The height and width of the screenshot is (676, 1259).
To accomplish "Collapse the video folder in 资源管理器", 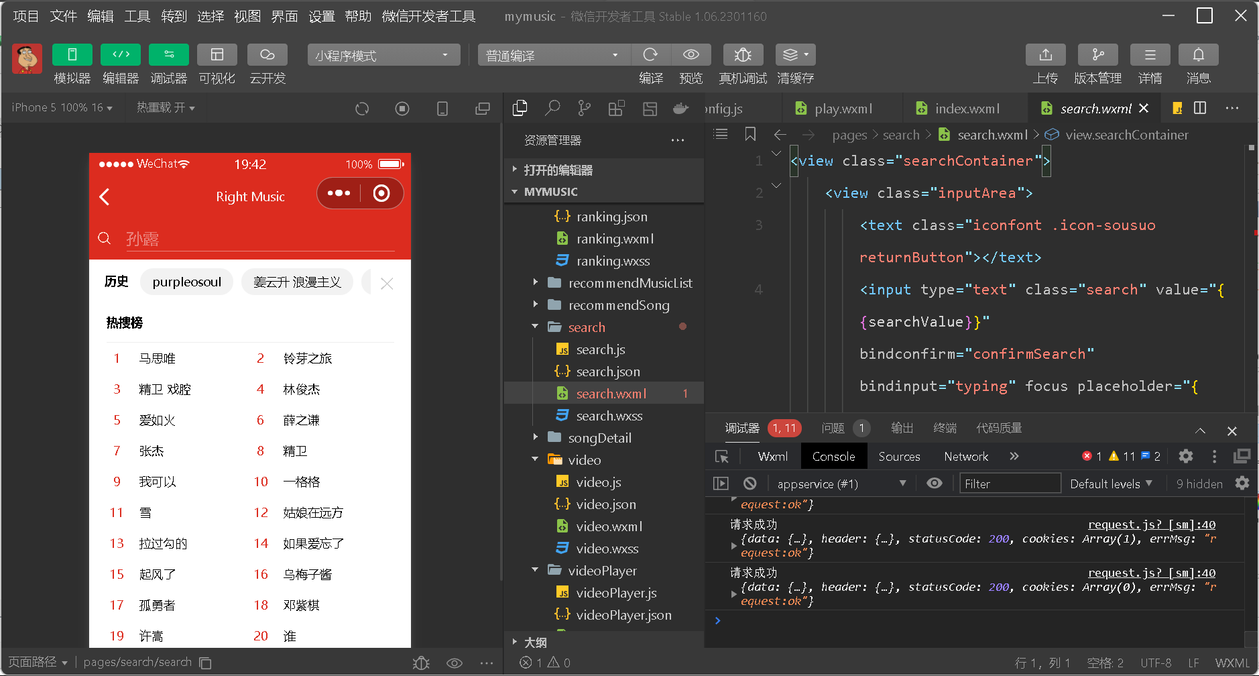I will [x=534, y=459].
